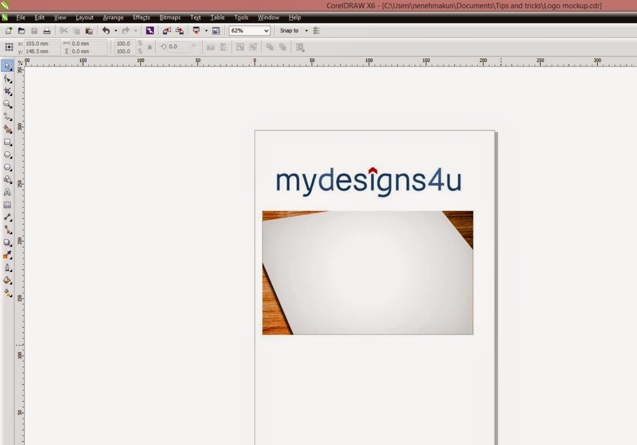Open the Edit menu
Image resolution: width=637 pixels, height=445 pixels.
39,17
